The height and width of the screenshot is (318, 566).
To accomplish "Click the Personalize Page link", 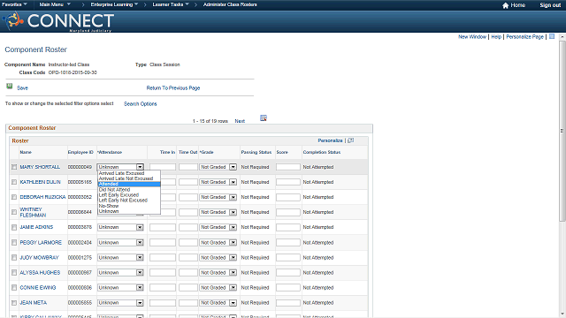I will (x=524, y=37).
